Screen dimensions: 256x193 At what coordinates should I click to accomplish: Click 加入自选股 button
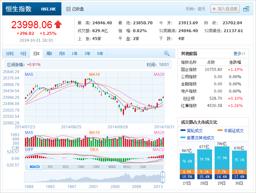point(225,9)
